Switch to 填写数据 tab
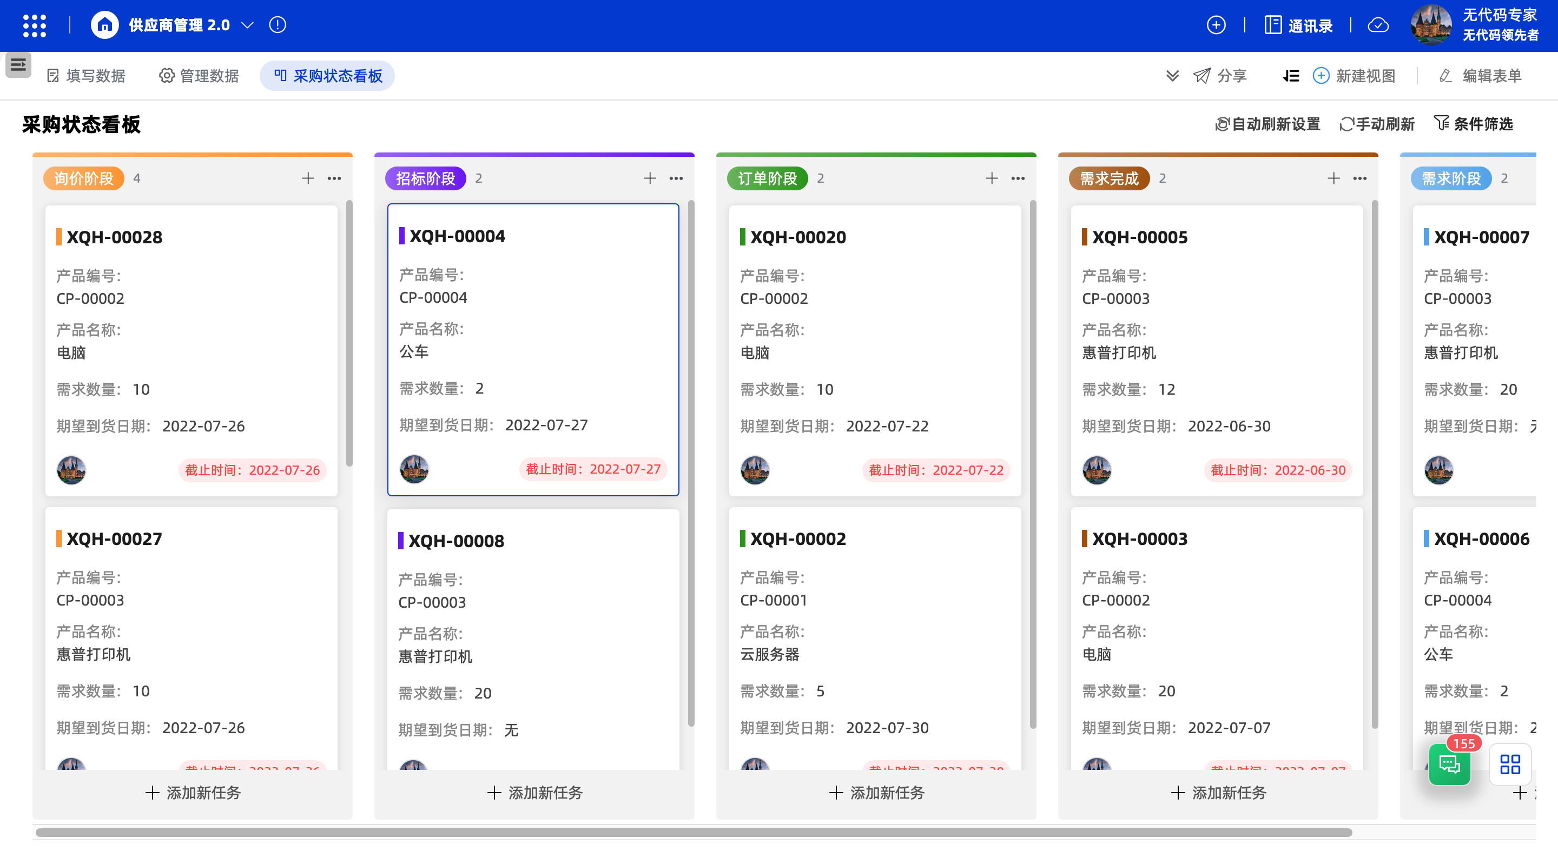 coord(87,76)
